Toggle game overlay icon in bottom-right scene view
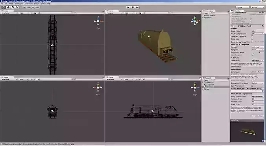Screen dimensions: 266x146 pos(140,79)
